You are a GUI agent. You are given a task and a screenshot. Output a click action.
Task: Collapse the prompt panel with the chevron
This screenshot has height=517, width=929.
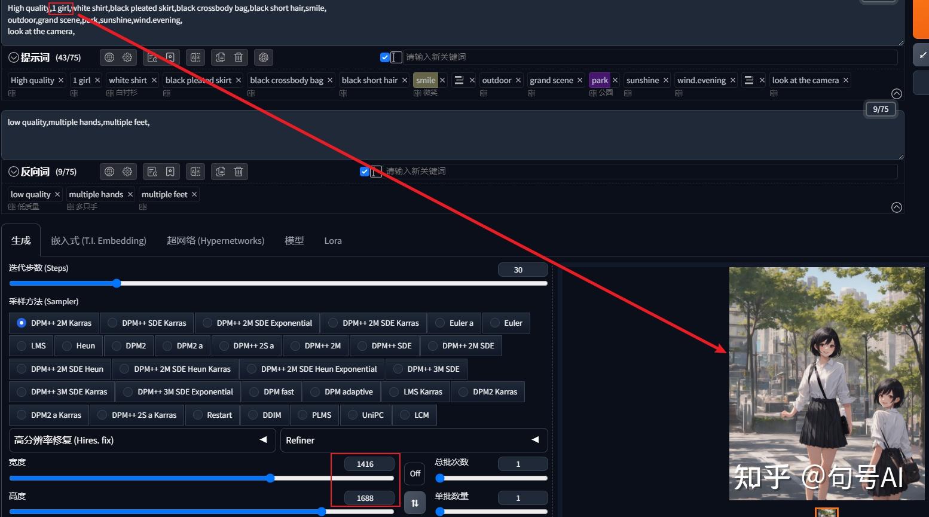click(x=896, y=93)
